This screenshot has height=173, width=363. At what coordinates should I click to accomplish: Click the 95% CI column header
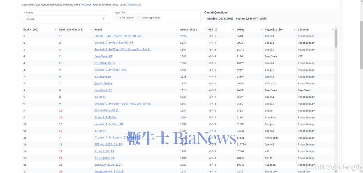click(213, 30)
